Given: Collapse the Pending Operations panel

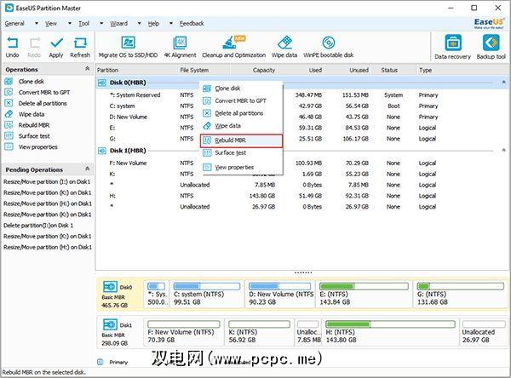Looking at the screenshot, I should pos(89,169).
